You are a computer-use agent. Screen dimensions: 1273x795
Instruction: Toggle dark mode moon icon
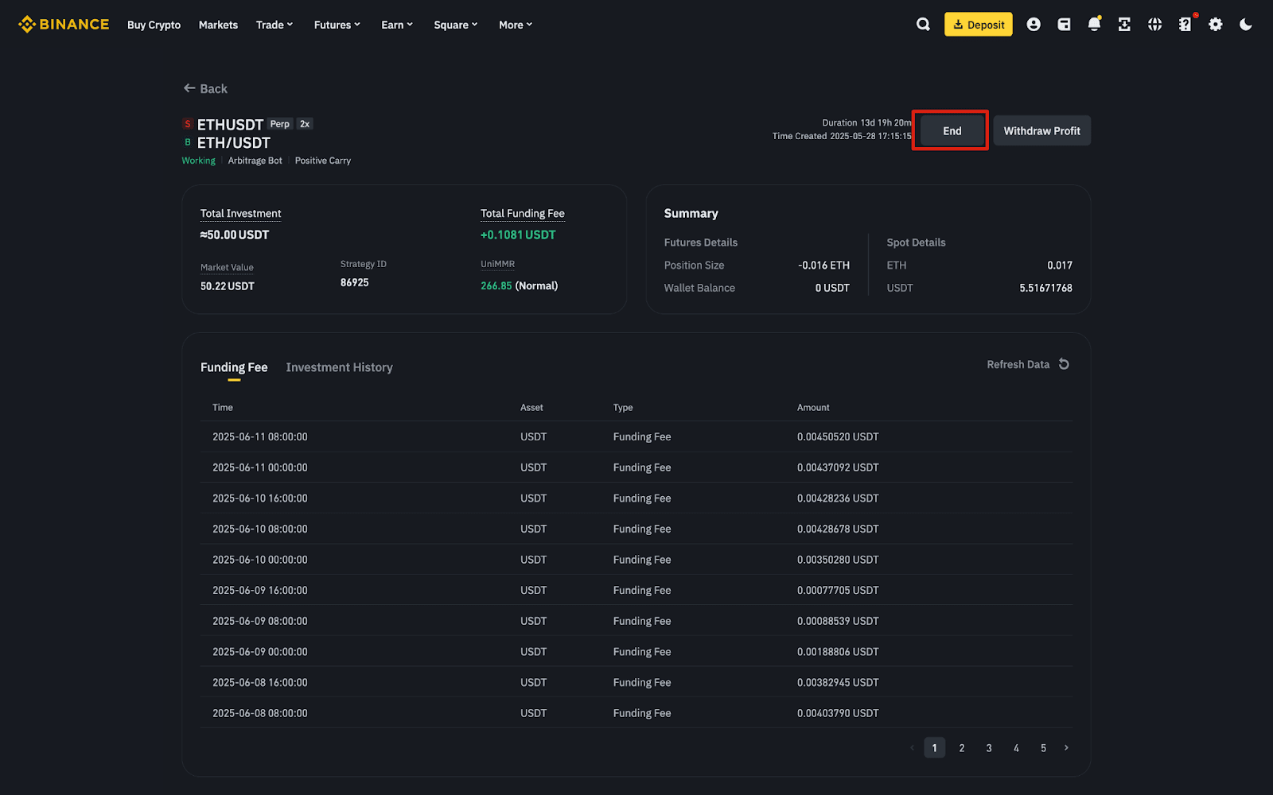click(x=1246, y=25)
